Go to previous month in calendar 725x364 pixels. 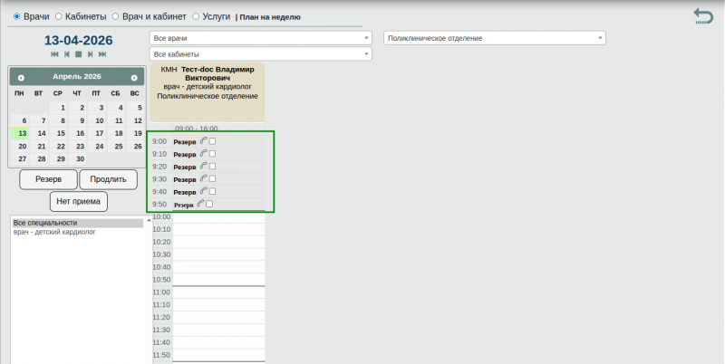[x=21, y=78]
